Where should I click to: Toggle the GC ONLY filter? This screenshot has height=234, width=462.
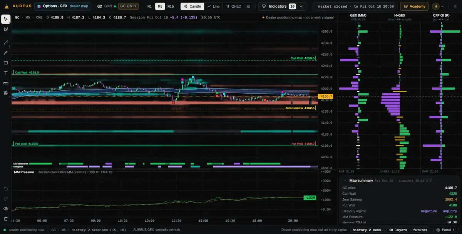128,6
